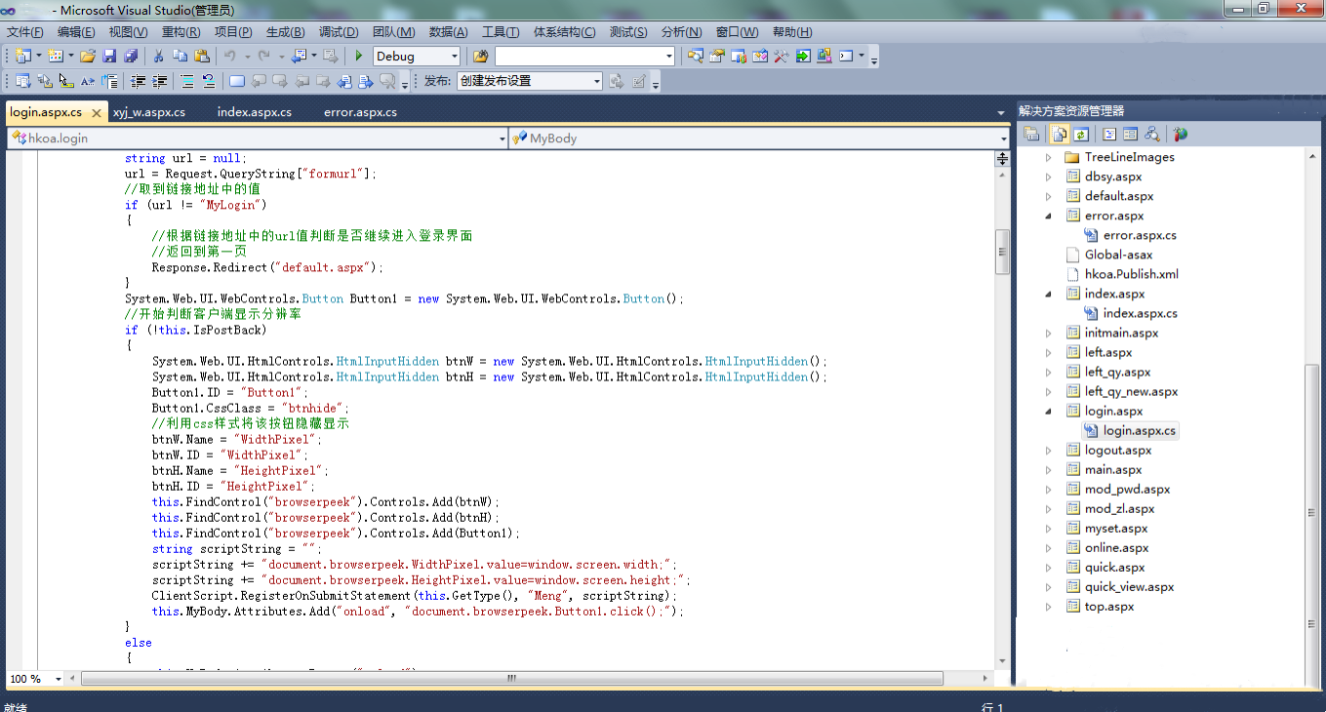Select quick_view.aspx in the solution tree
The width and height of the screenshot is (1326, 712).
[x=1129, y=586]
